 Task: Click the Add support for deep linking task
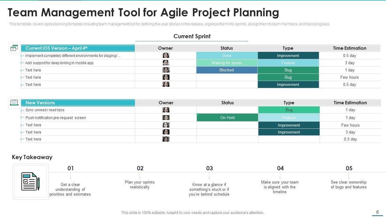pyautogui.click(x=59, y=63)
